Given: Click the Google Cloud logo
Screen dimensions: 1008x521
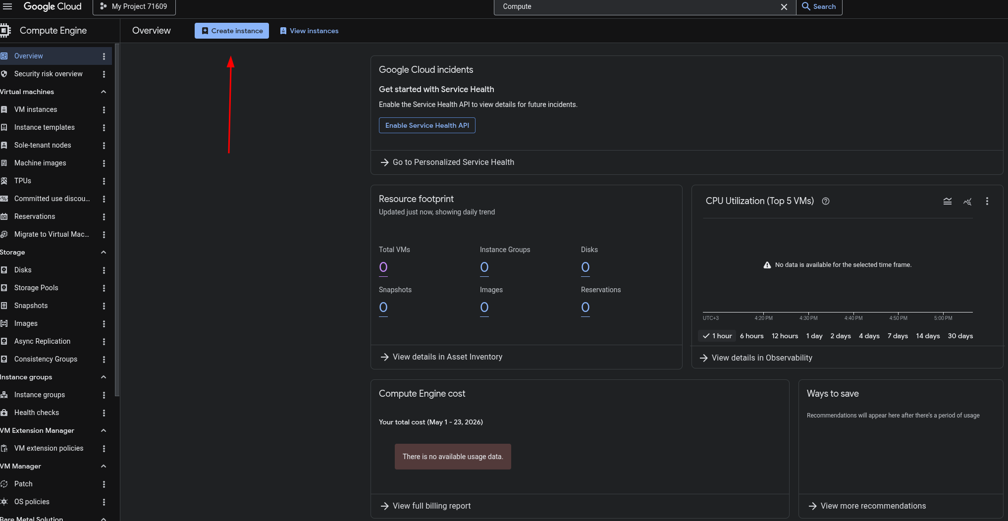Looking at the screenshot, I should pos(53,6).
